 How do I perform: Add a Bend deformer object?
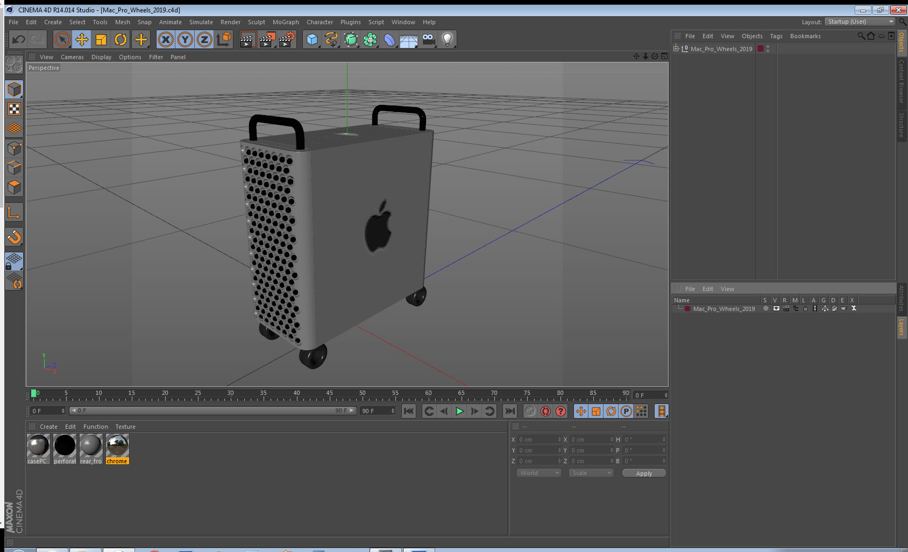389,39
